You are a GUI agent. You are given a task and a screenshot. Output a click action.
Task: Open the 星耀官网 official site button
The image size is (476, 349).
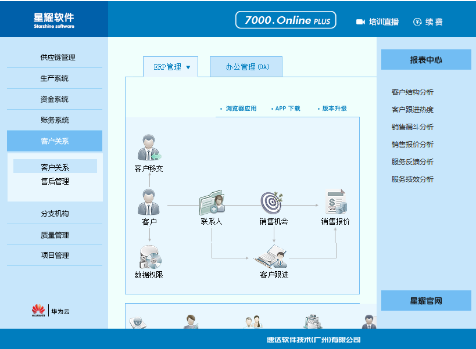426,300
